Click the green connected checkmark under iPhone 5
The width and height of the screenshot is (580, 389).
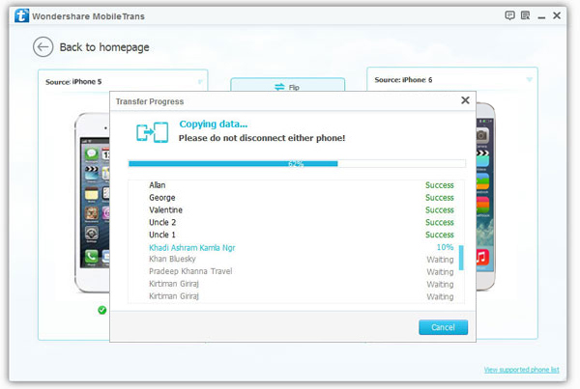(102, 310)
